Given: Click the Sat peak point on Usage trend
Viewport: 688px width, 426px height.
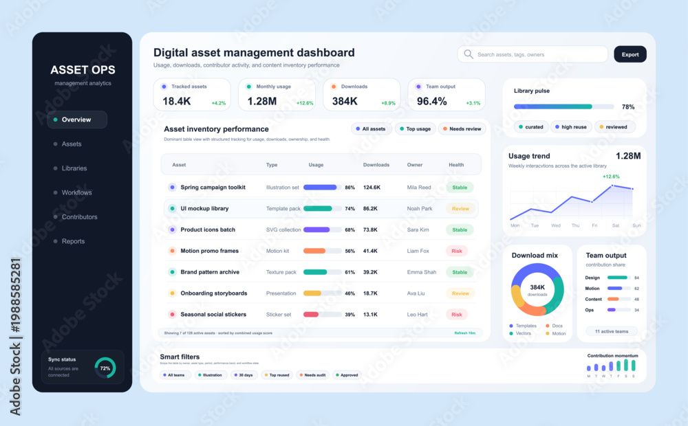Looking at the screenshot, I should pyautogui.click(x=612, y=186).
